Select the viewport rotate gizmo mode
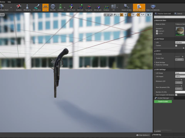185x138 pixels. 108,15
